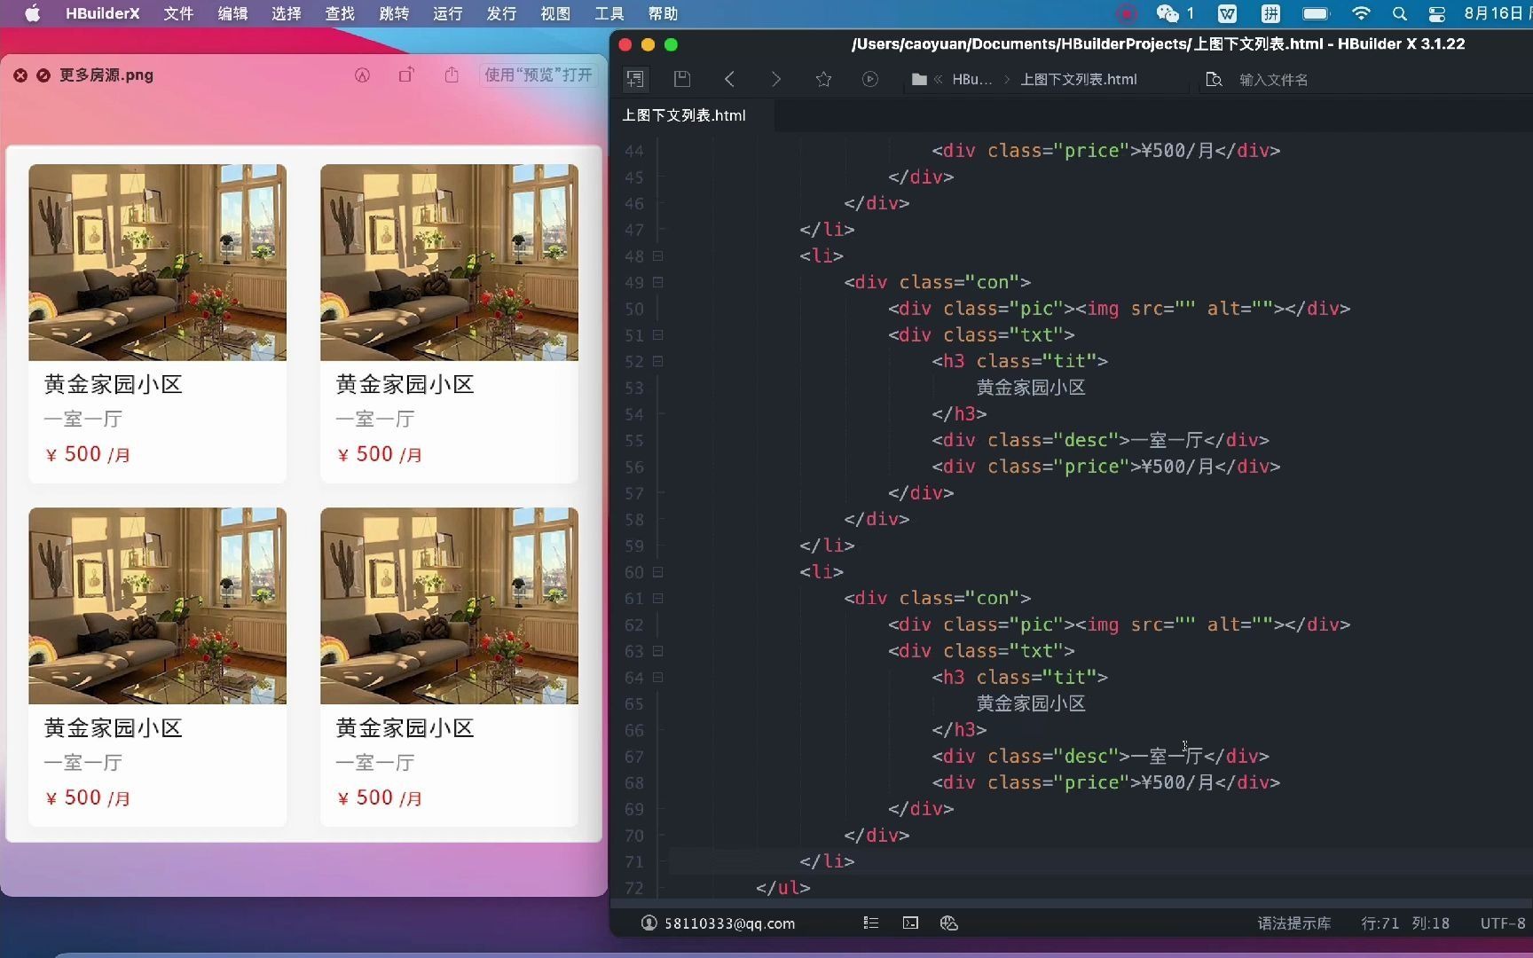Collapse the code fold at line 60
The height and width of the screenshot is (958, 1533).
[658, 572]
